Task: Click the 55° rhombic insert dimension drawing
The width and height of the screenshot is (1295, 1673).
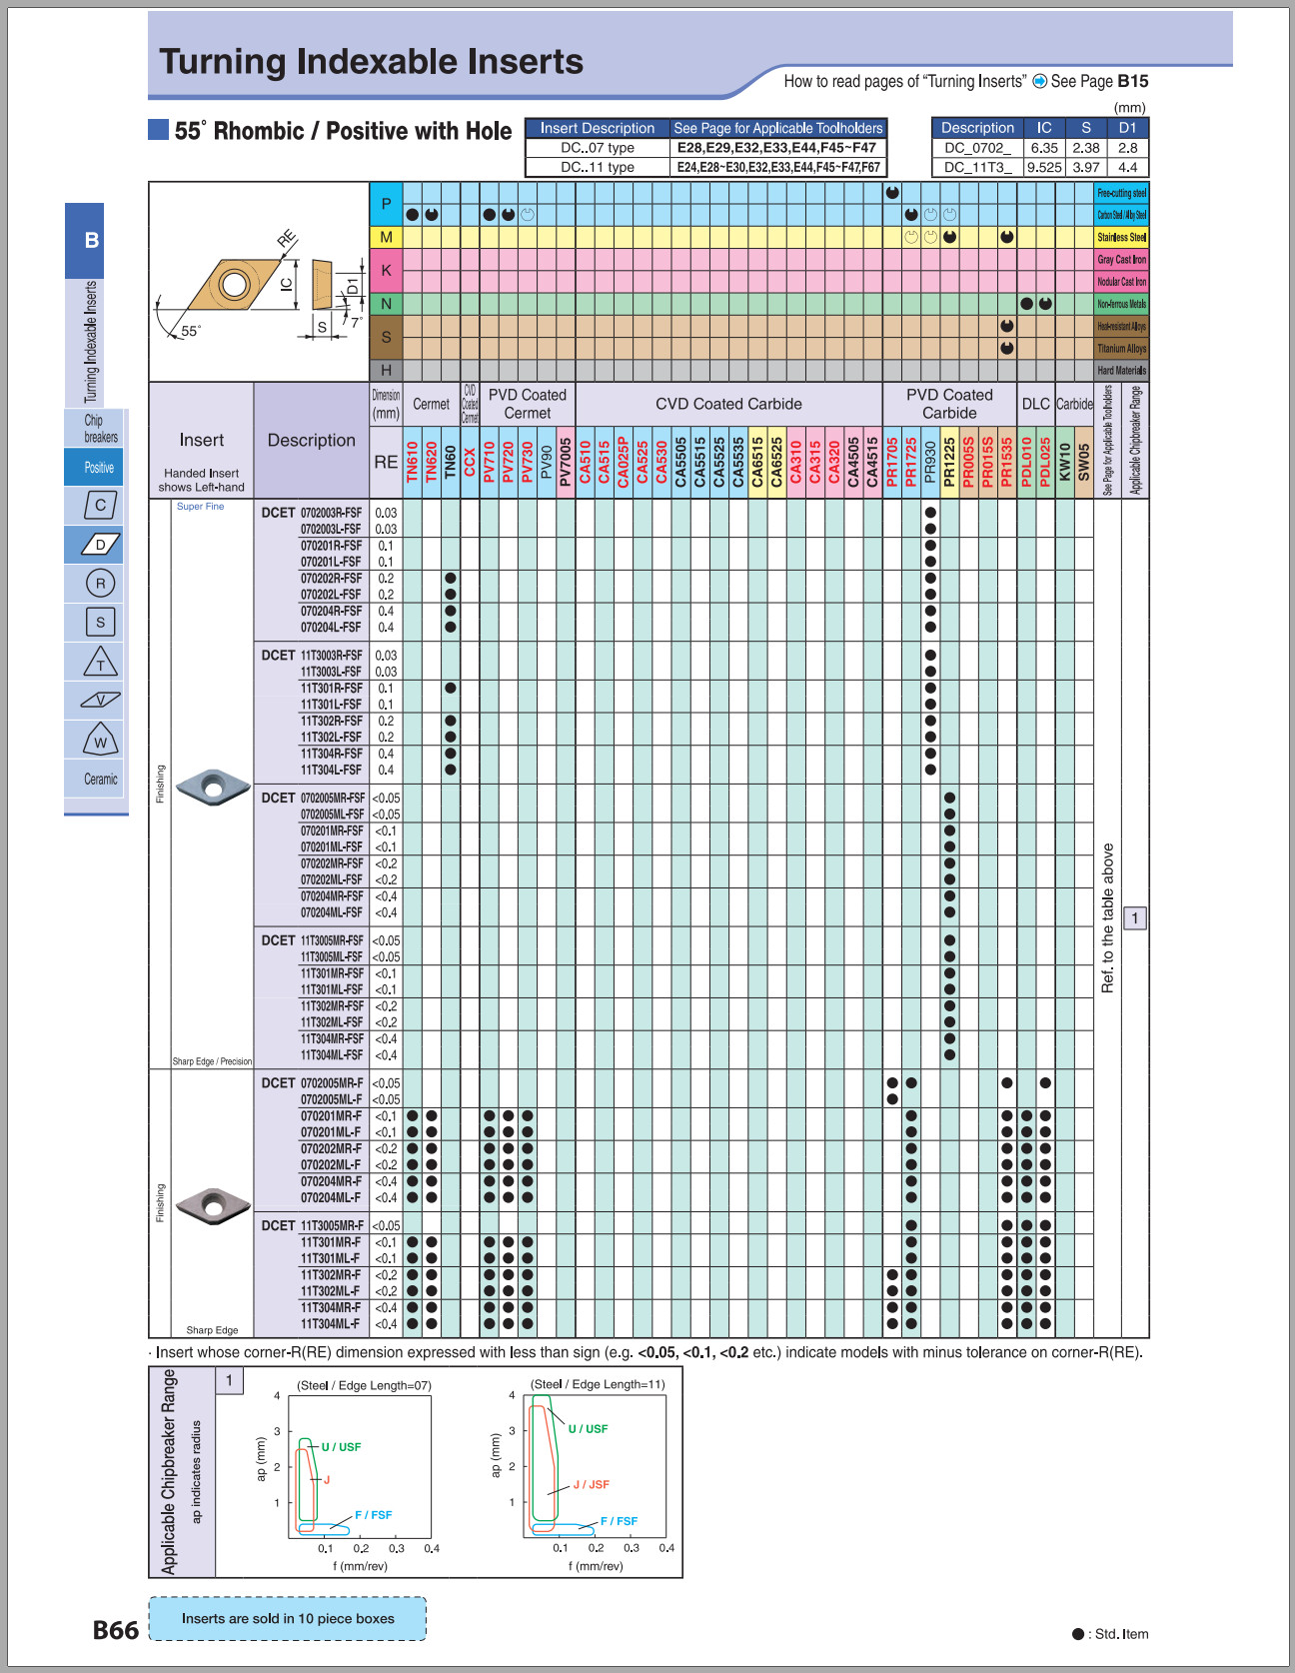Action: point(259,282)
